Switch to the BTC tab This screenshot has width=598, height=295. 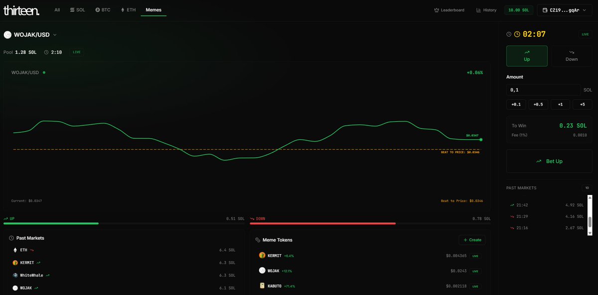(103, 10)
